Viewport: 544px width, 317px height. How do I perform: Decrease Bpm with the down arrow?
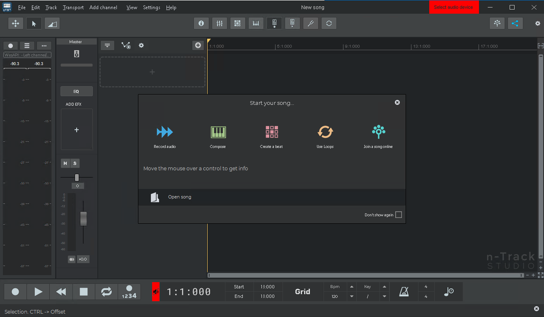click(351, 297)
